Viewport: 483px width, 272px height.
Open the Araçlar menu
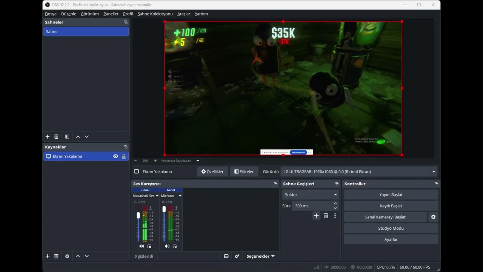click(184, 14)
